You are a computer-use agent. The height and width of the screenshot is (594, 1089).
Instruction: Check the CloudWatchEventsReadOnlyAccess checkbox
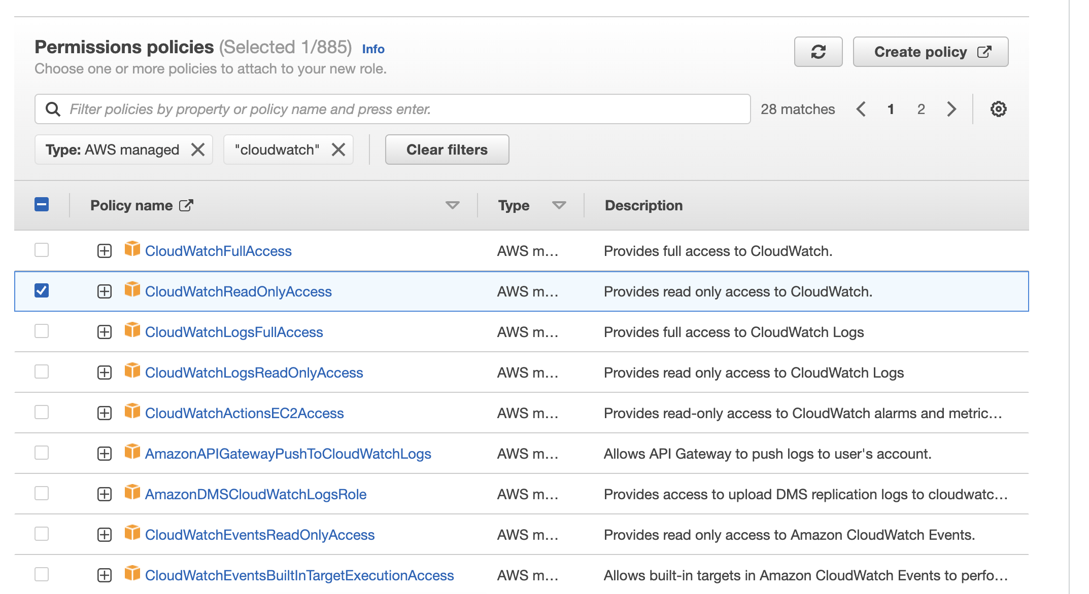click(x=42, y=534)
